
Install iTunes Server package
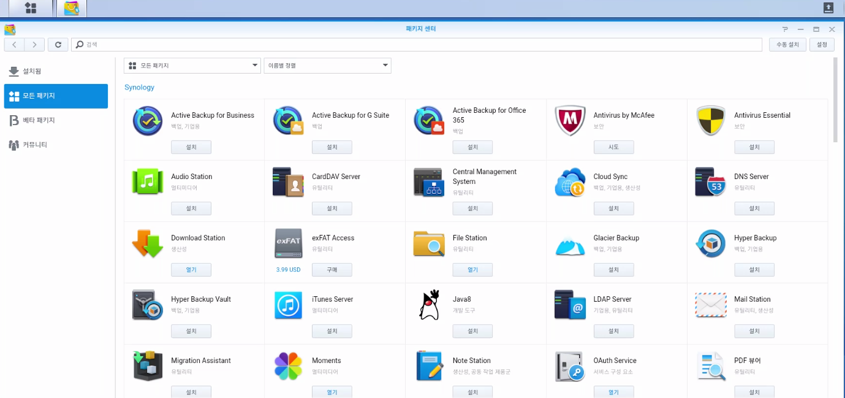pos(332,331)
